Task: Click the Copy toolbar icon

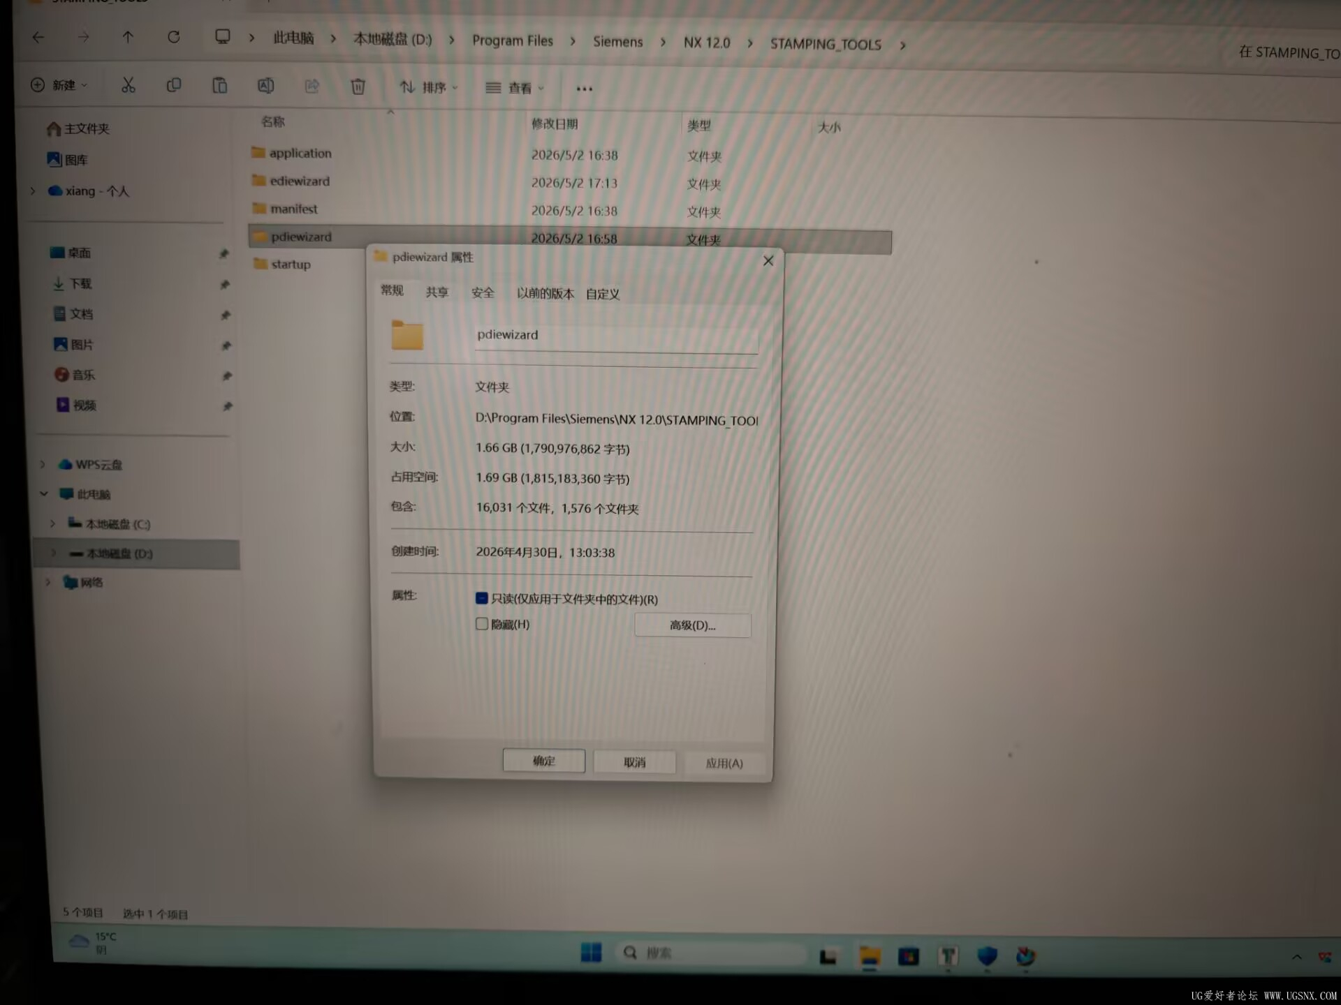Action: pyautogui.click(x=174, y=85)
